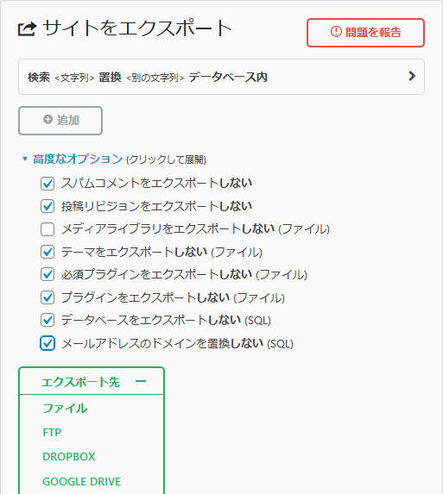The width and height of the screenshot is (443, 494).
Task: Toggle データベースをエクスポートしない (SQL) checkbox
Action: 47,320
